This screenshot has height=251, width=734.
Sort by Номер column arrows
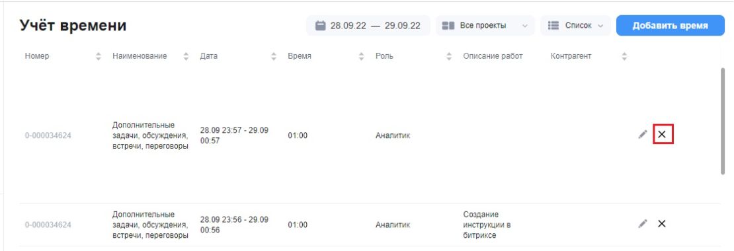[x=99, y=57]
